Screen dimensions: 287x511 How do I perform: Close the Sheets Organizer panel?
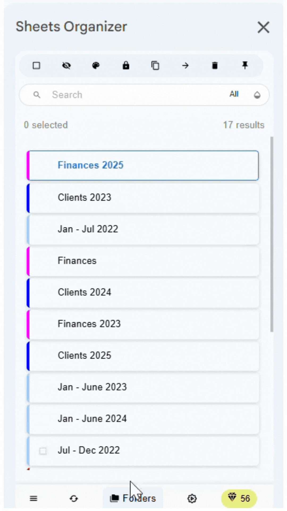pyautogui.click(x=263, y=27)
